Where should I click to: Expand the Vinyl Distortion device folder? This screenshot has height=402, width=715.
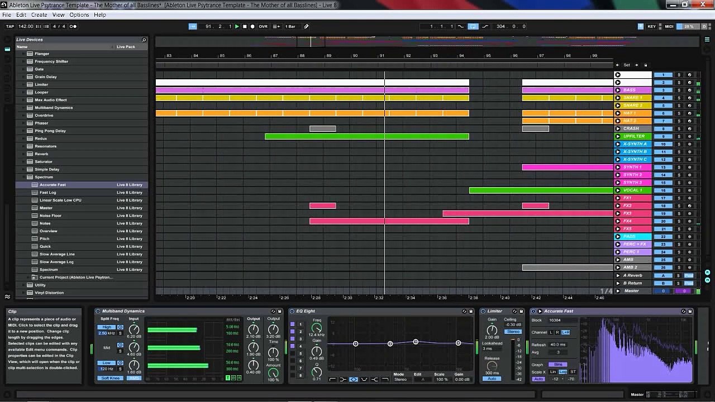pos(24,293)
